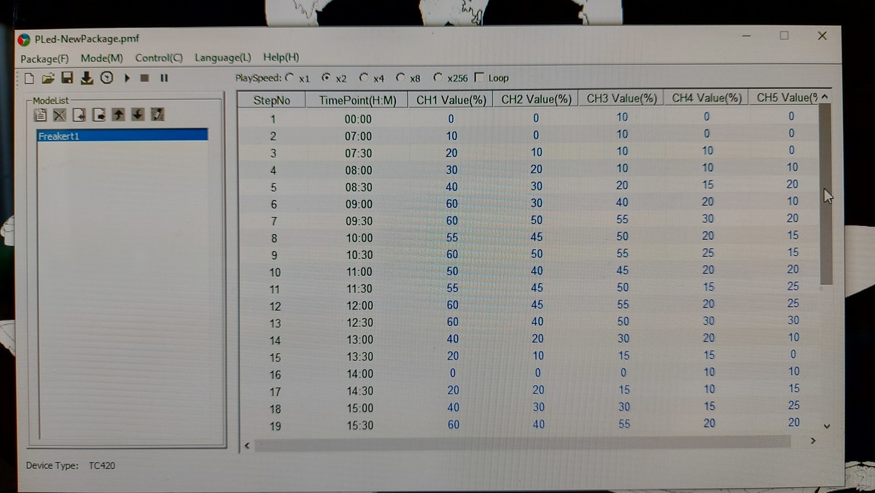Image resolution: width=875 pixels, height=493 pixels.
Task: Click the clock sync time icon
Action: pos(106,78)
